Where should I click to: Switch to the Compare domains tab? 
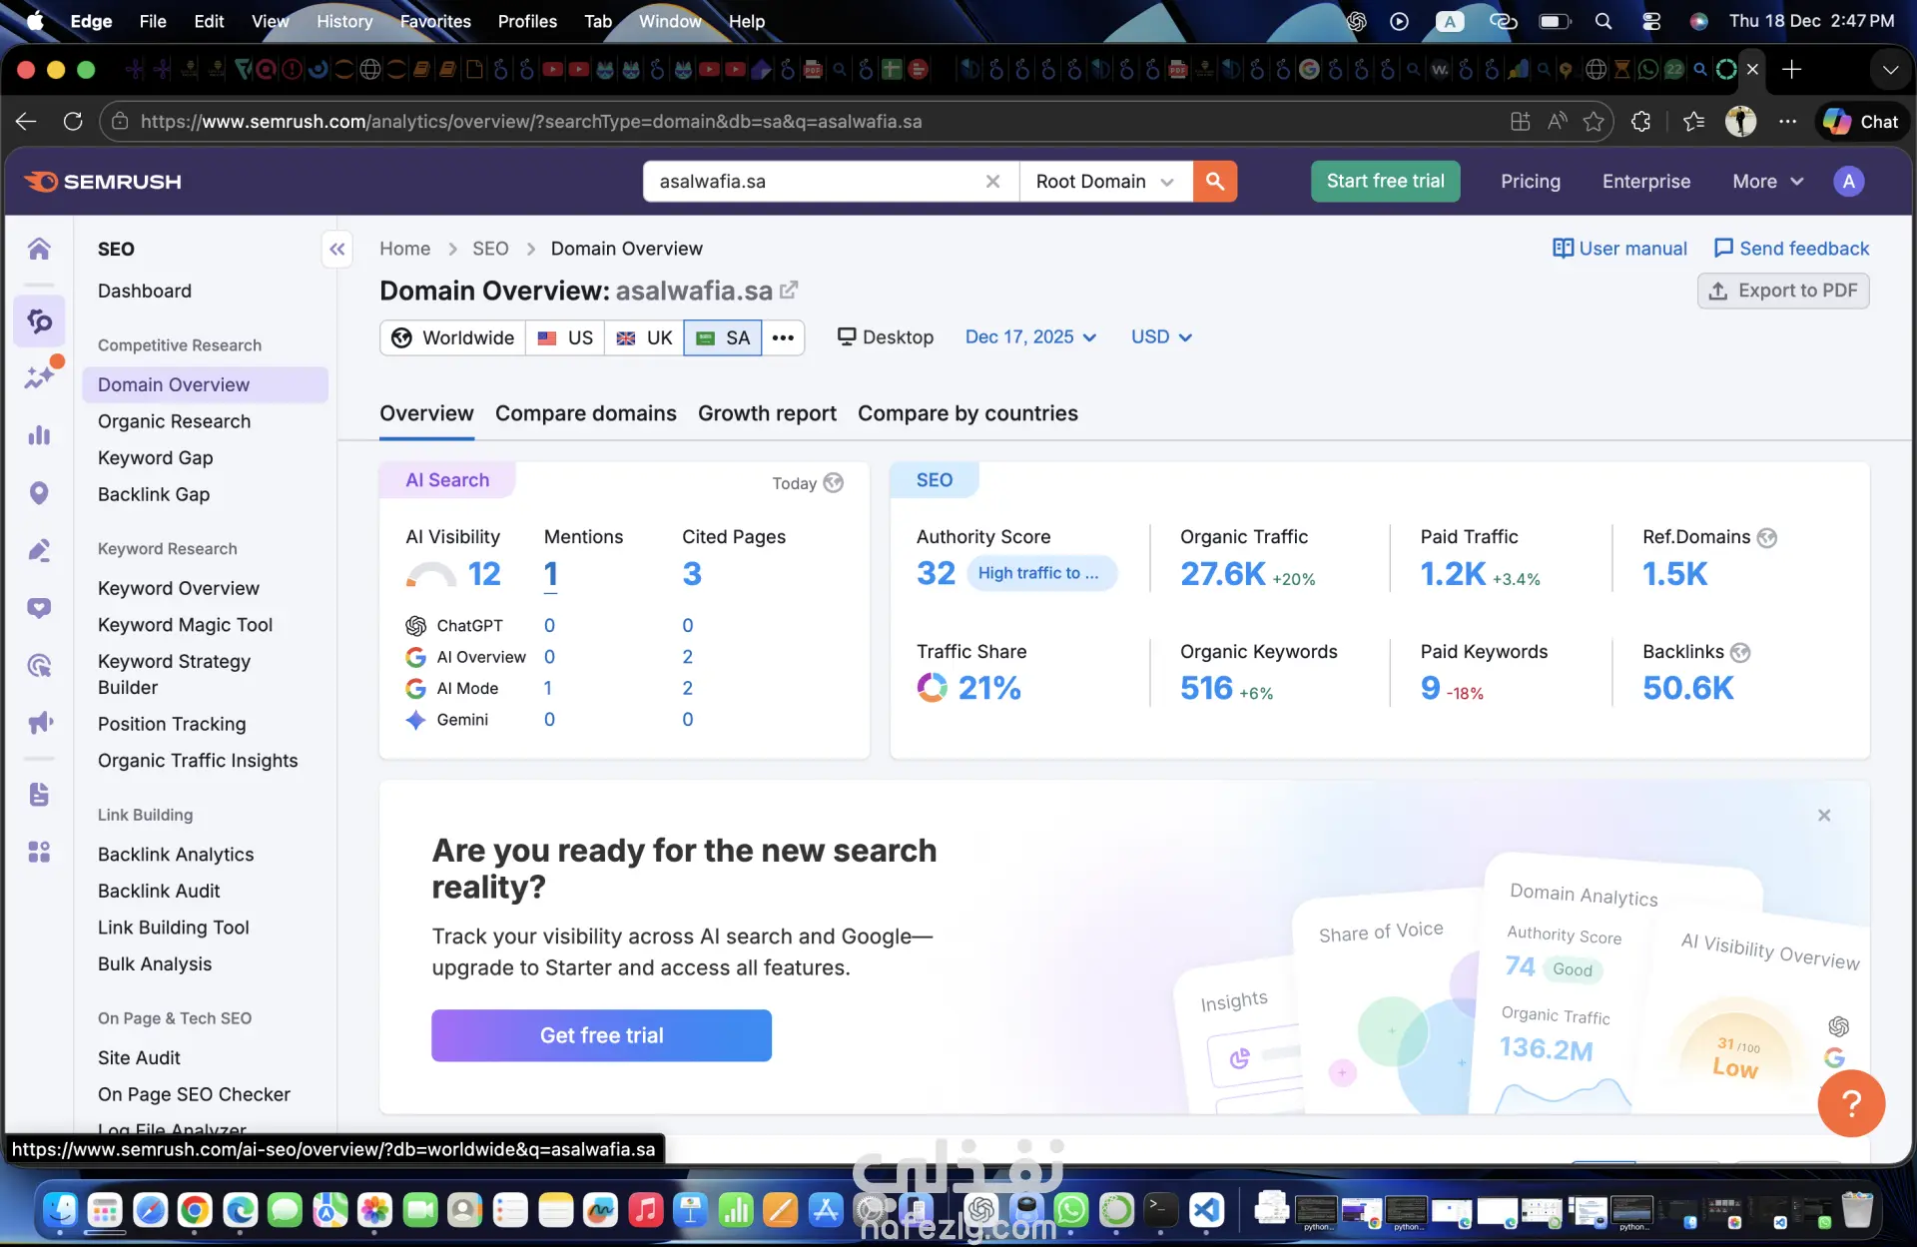(585, 413)
